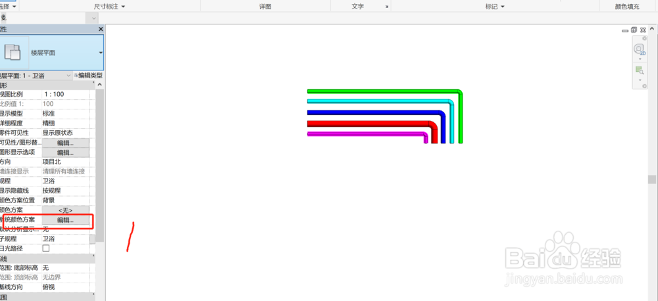Viewport: 658px width, 301px height.
Task: Click 编辑 for 图形显示选项
Action: (x=65, y=152)
